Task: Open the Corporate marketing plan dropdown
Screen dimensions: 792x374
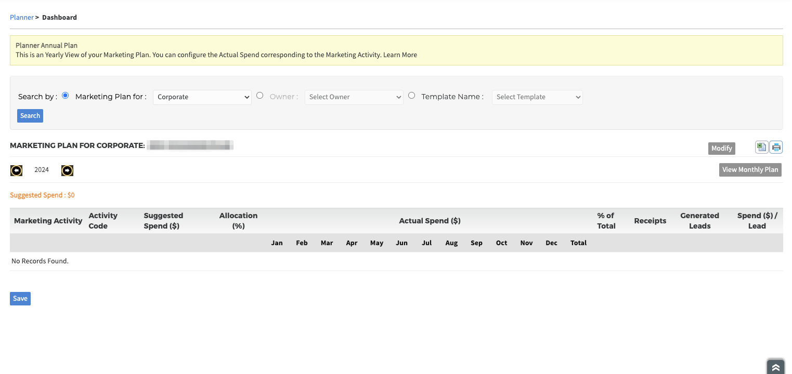Action: [x=202, y=97]
